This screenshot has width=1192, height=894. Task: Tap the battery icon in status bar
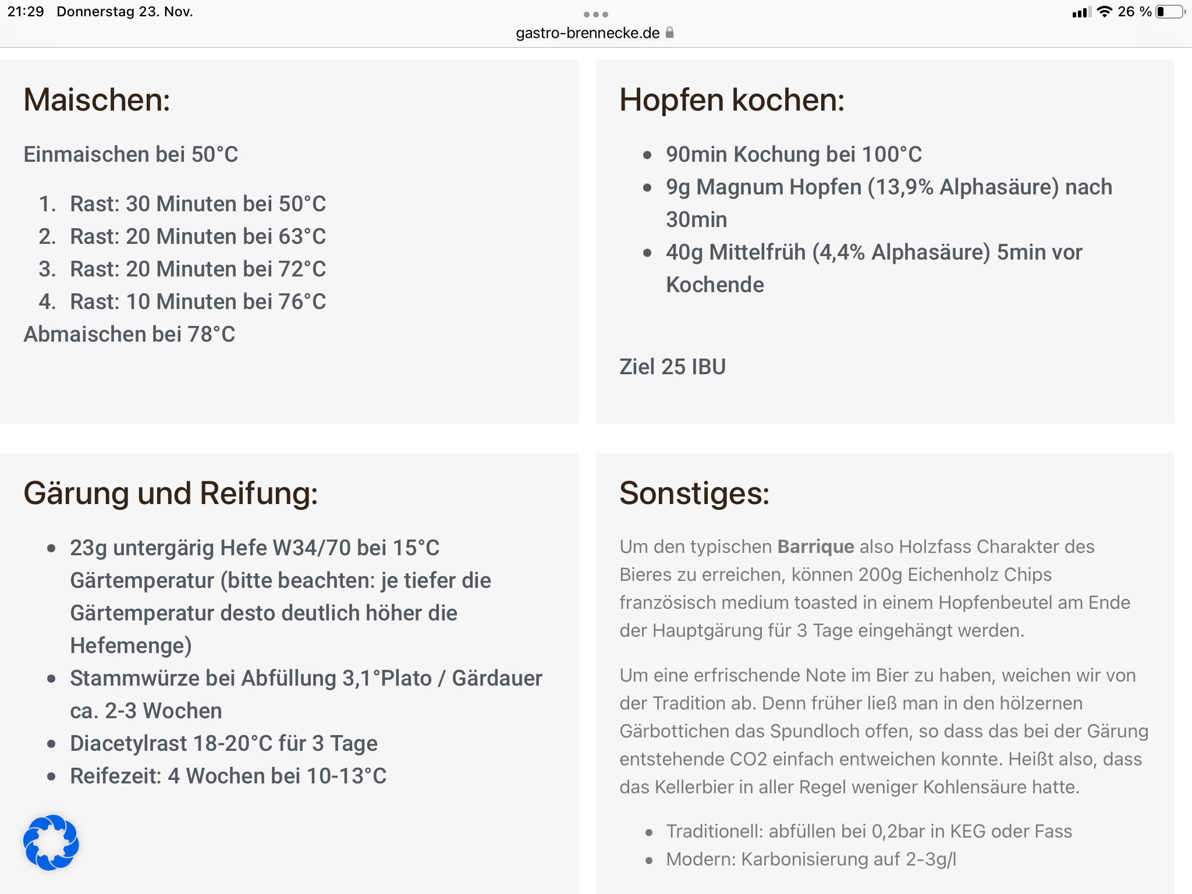pos(1170,12)
